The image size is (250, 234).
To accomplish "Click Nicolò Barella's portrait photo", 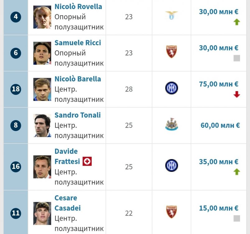I will pyautogui.click(x=42, y=89).
